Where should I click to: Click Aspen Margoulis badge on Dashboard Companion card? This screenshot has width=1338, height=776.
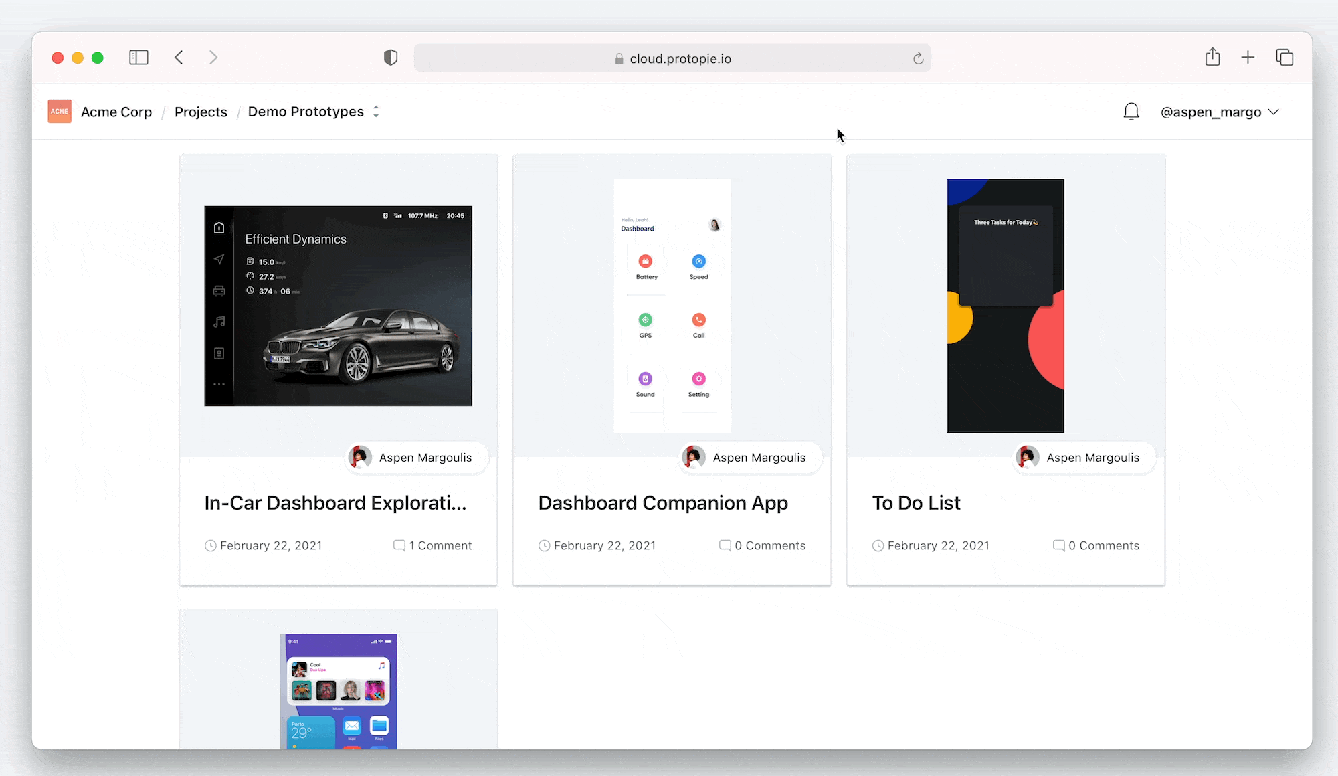749,458
